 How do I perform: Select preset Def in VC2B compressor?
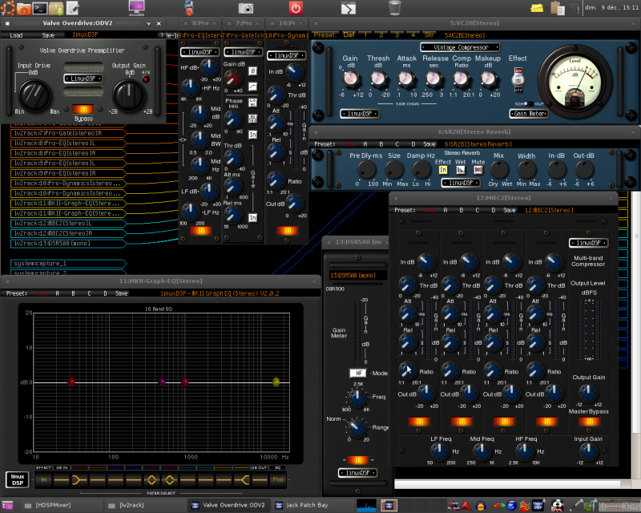[349, 35]
